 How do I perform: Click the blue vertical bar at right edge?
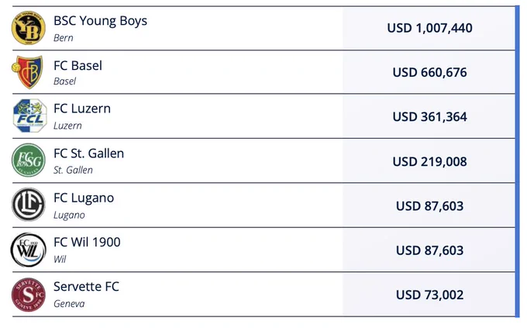(517, 161)
